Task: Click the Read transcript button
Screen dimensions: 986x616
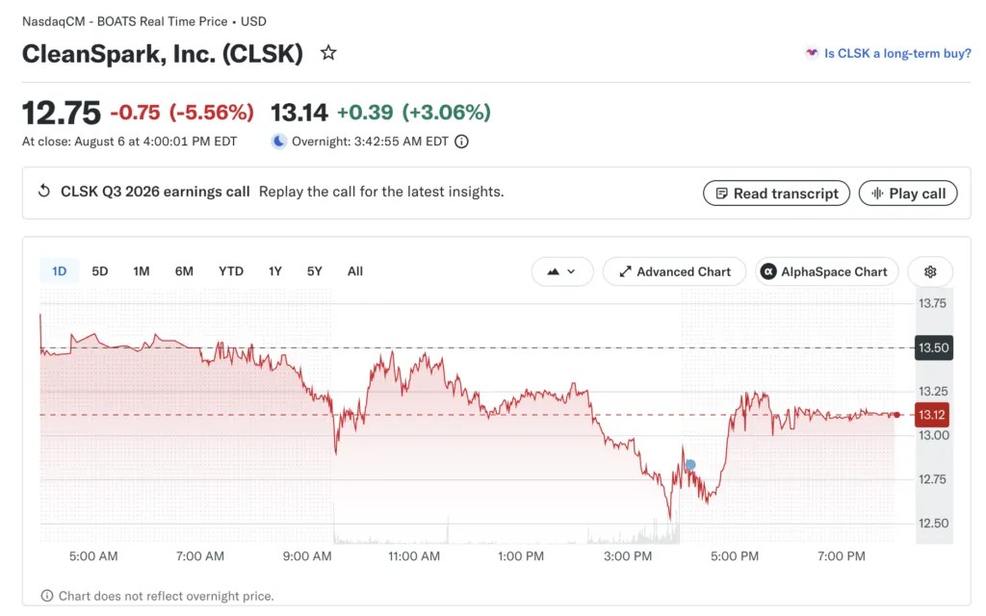Action: pyautogui.click(x=777, y=192)
